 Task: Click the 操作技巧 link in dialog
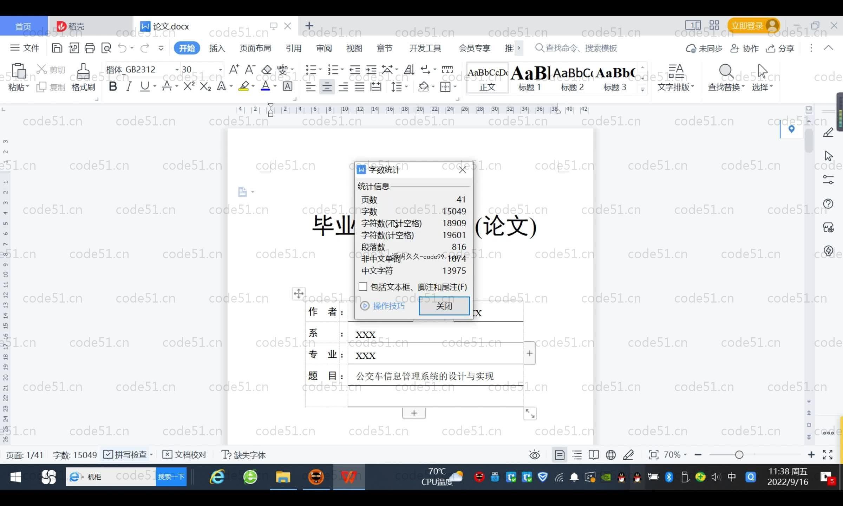pyautogui.click(x=383, y=306)
